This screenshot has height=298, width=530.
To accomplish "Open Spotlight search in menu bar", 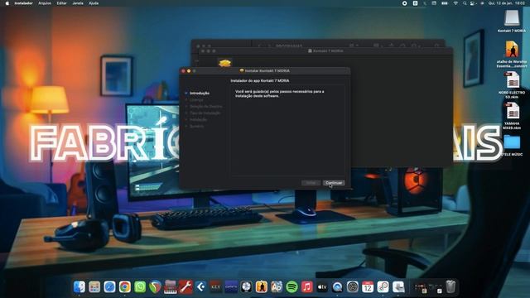I will (x=465, y=3).
